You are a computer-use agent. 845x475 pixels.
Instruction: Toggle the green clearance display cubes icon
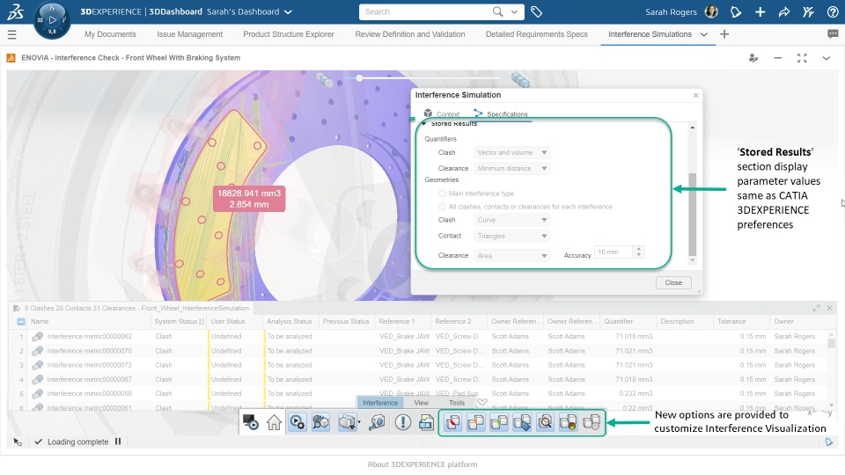[x=499, y=422]
